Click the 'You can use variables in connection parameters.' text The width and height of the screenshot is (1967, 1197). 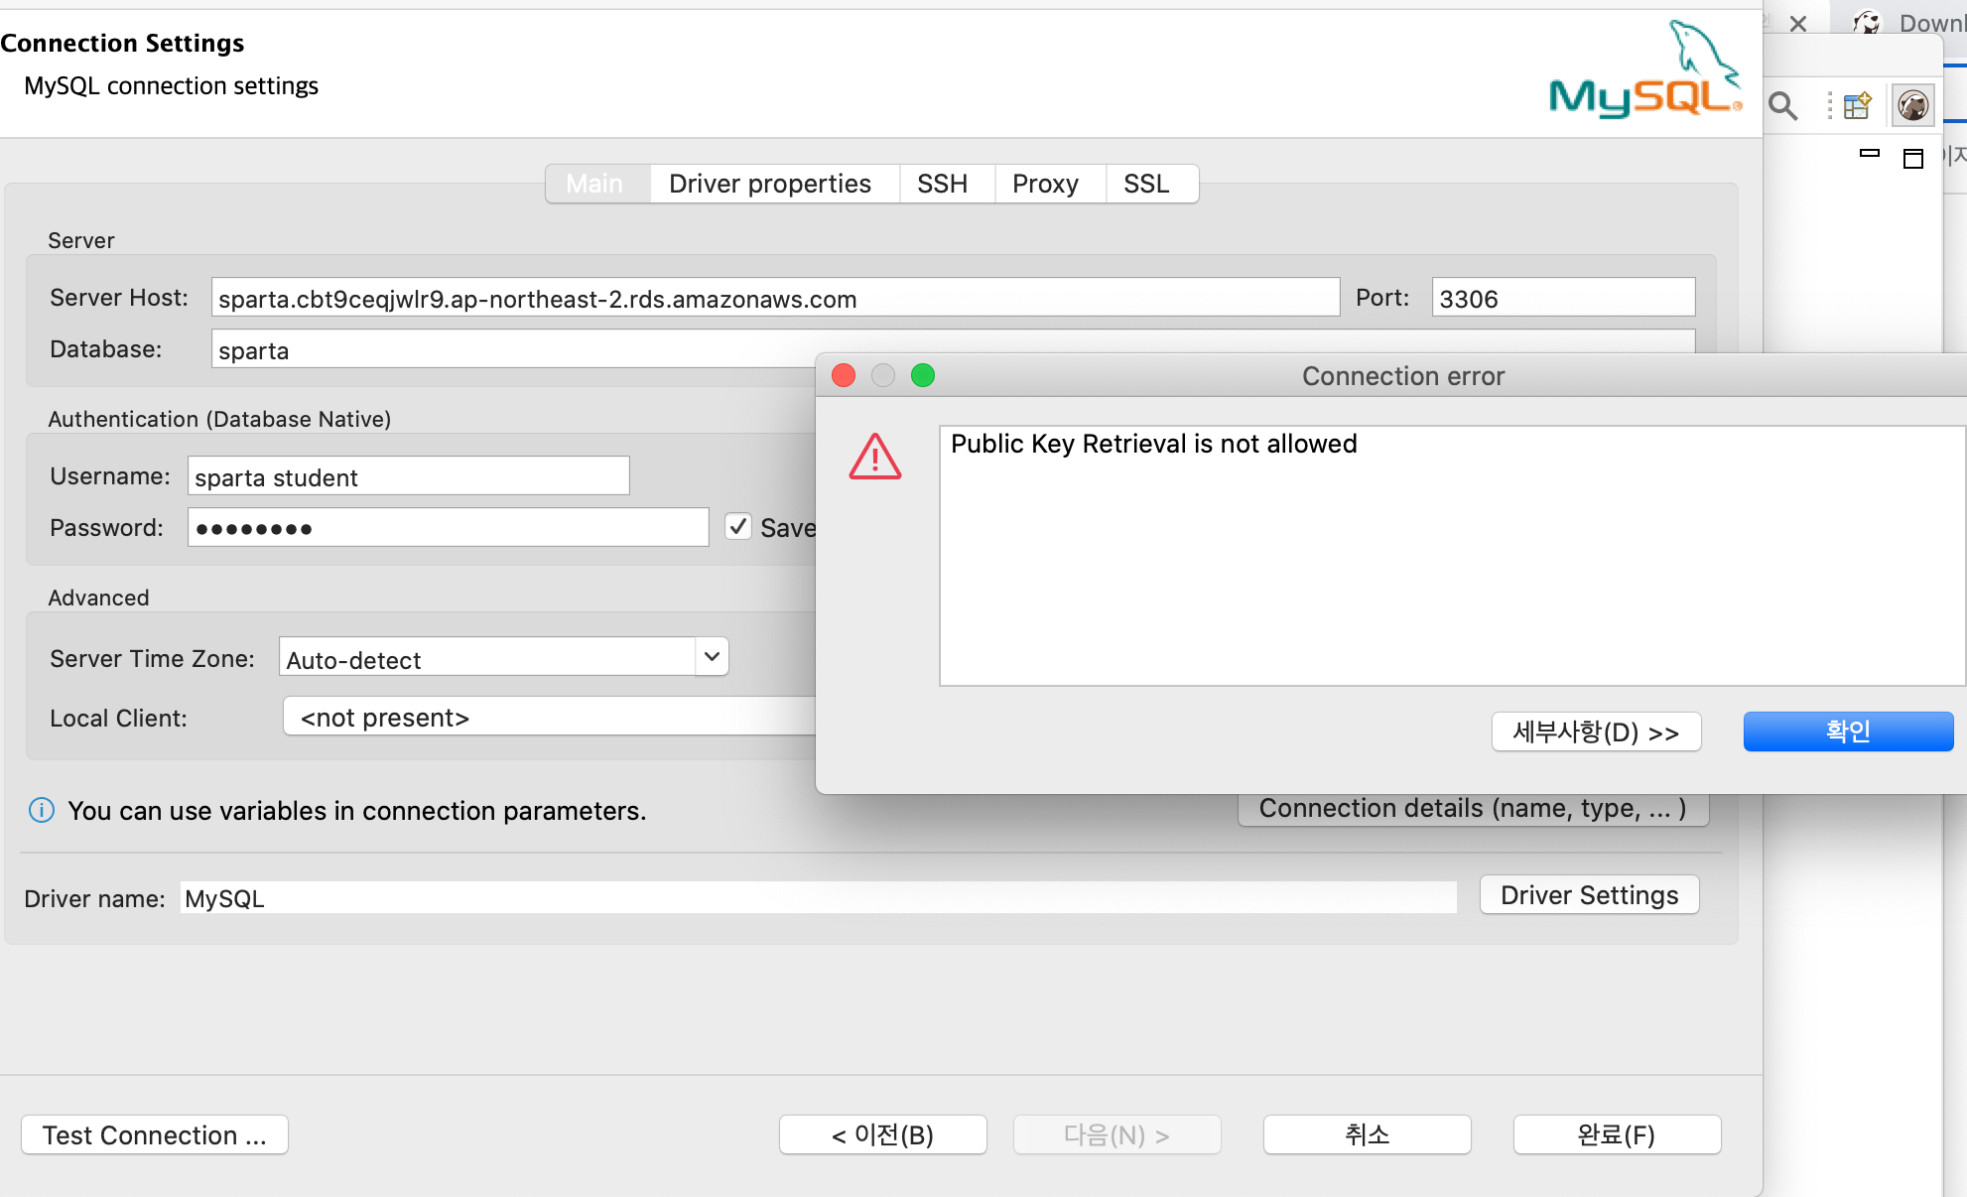click(357, 811)
